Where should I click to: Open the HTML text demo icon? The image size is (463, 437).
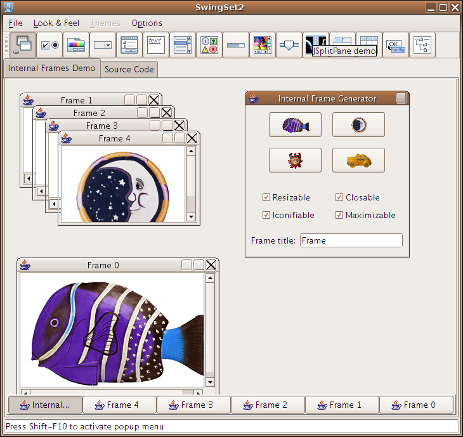156,45
